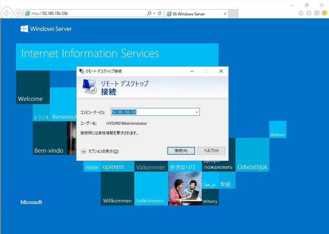Click the пожаловать tile

218,166
